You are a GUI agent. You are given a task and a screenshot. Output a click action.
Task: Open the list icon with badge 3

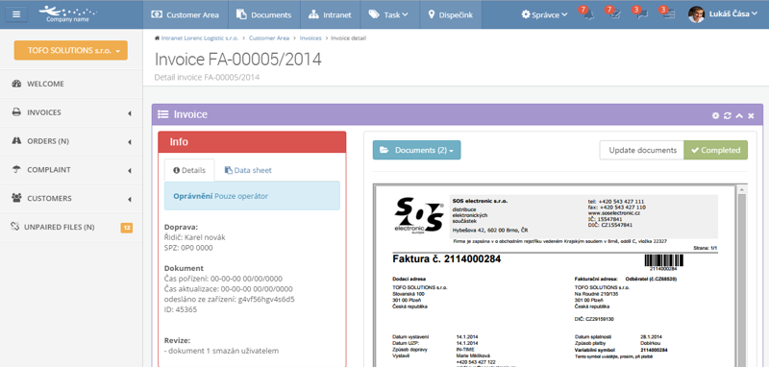pyautogui.click(x=668, y=13)
